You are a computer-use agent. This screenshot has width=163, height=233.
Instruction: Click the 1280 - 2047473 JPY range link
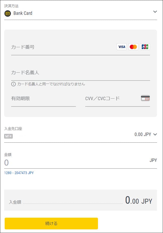pyautogui.click(x=19, y=173)
